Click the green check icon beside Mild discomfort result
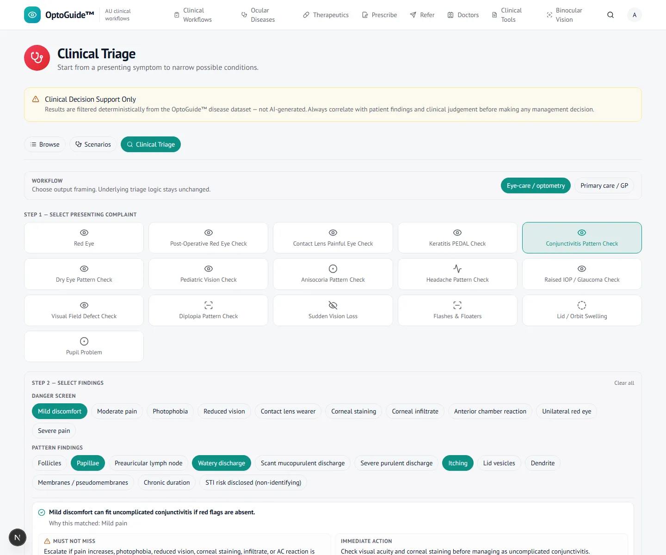The height and width of the screenshot is (555, 666). 42,512
